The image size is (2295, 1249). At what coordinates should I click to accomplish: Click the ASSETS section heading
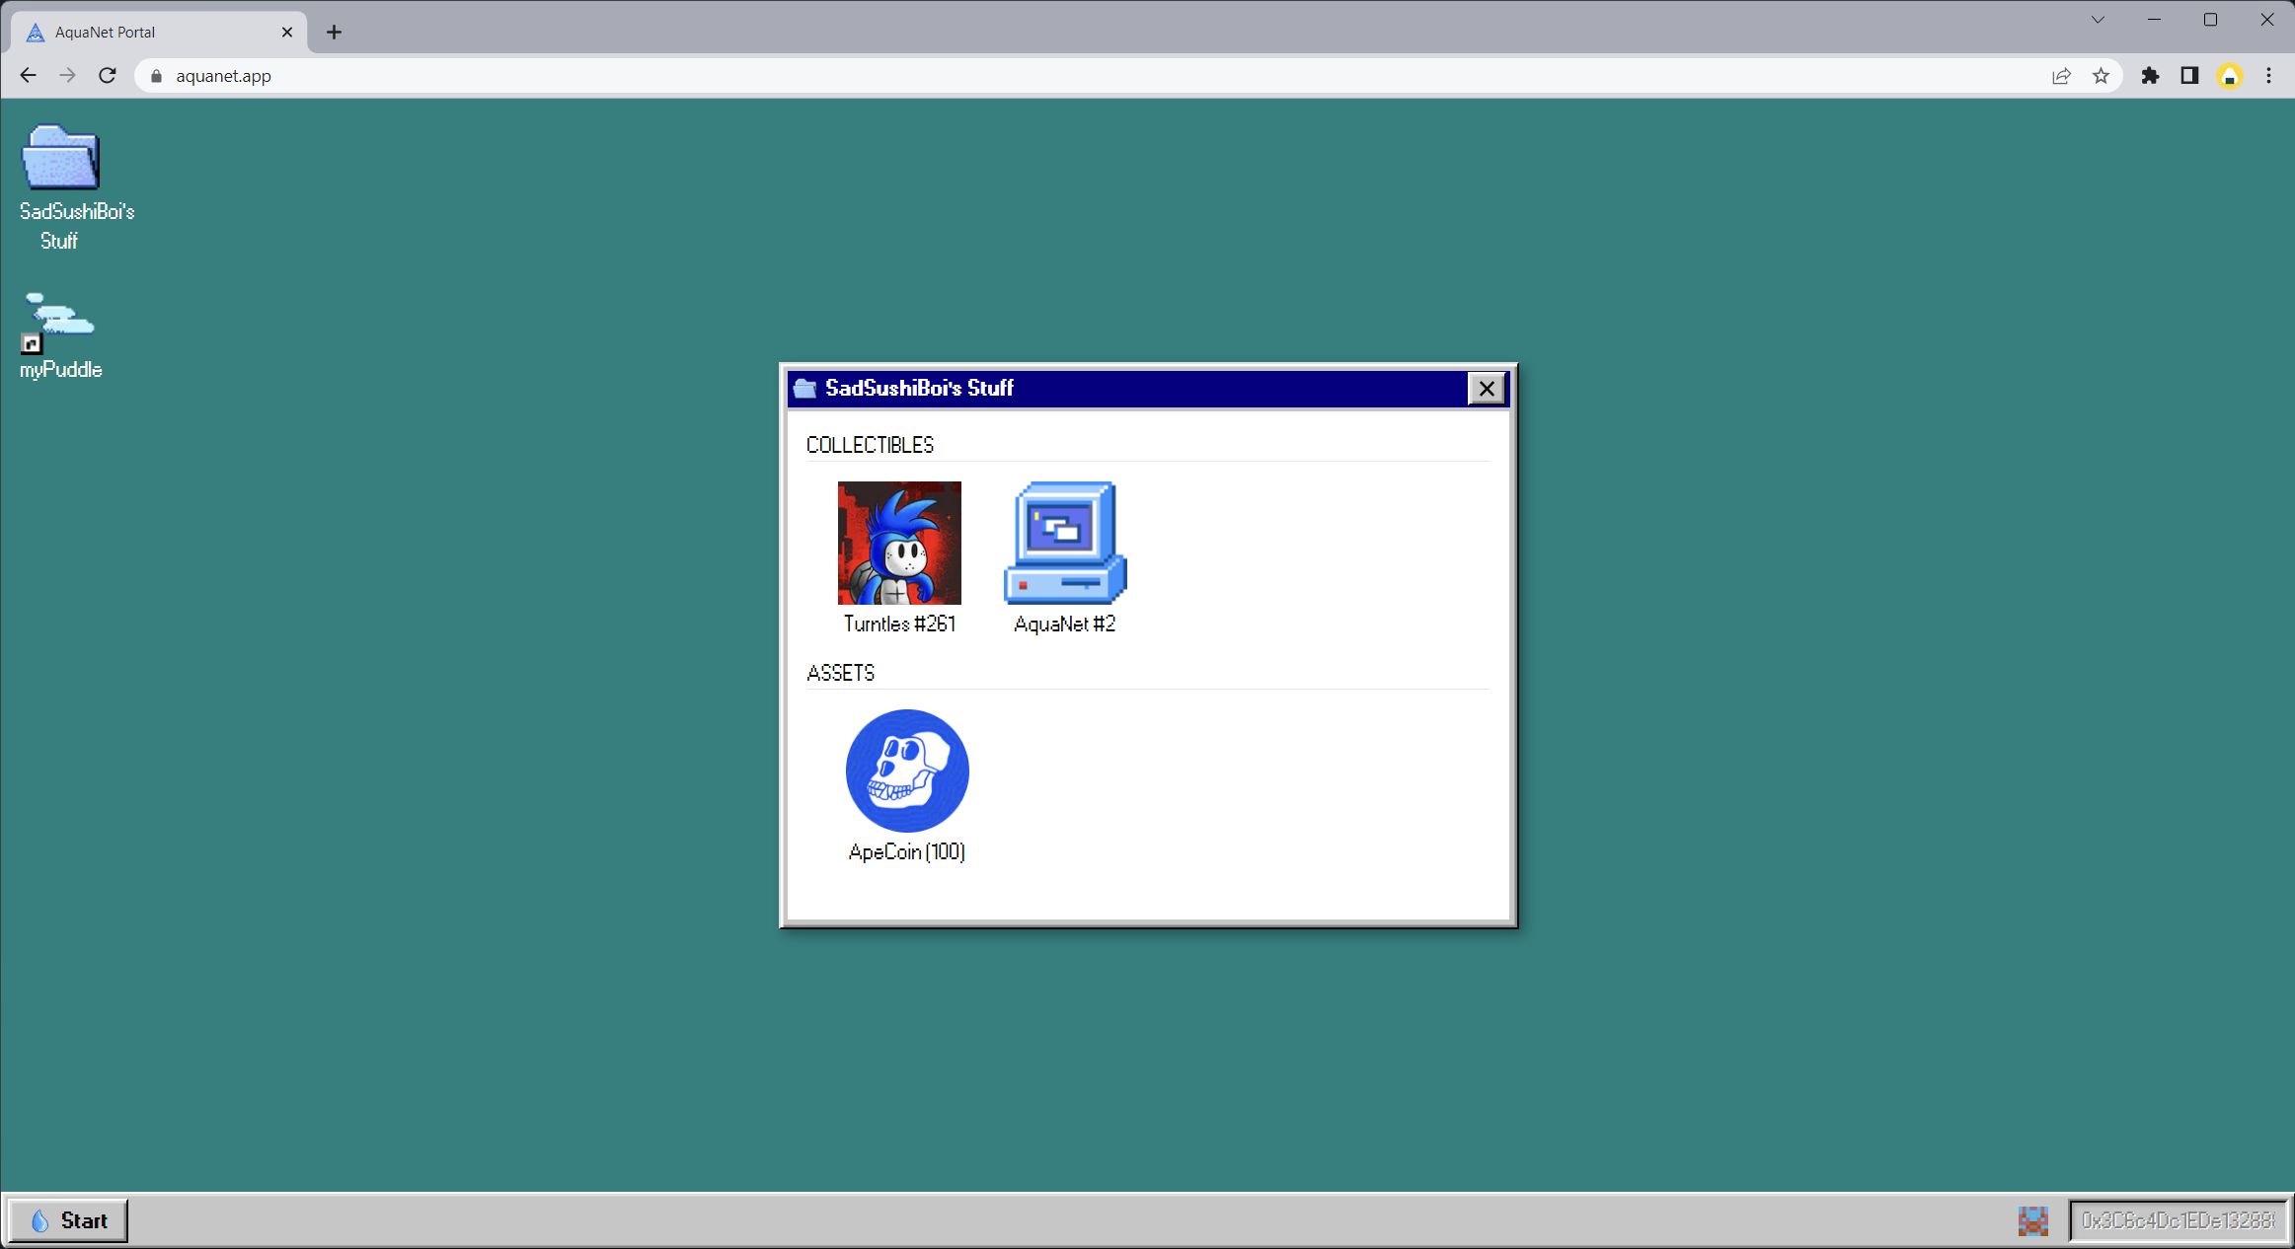point(841,673)
